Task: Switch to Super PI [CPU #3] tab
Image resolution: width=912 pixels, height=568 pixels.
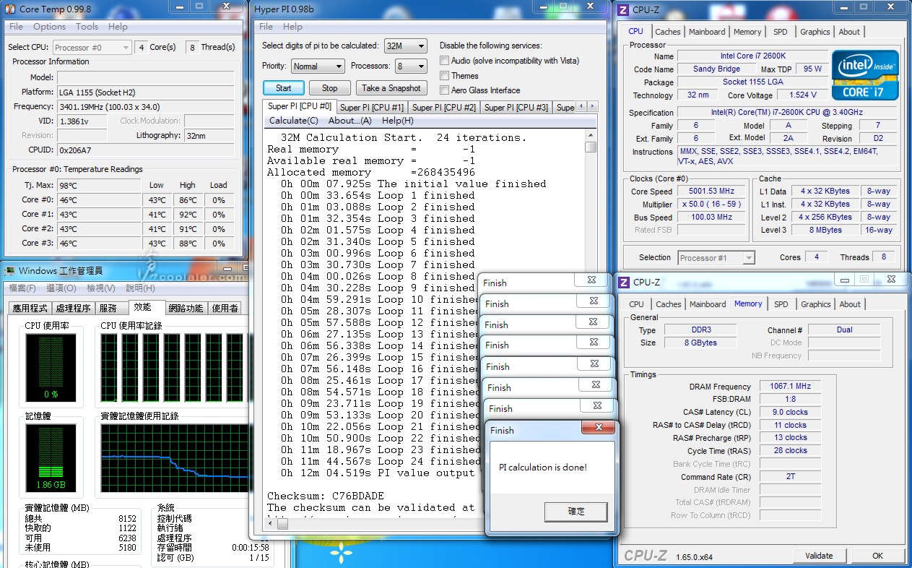Action: coord(516,108)
